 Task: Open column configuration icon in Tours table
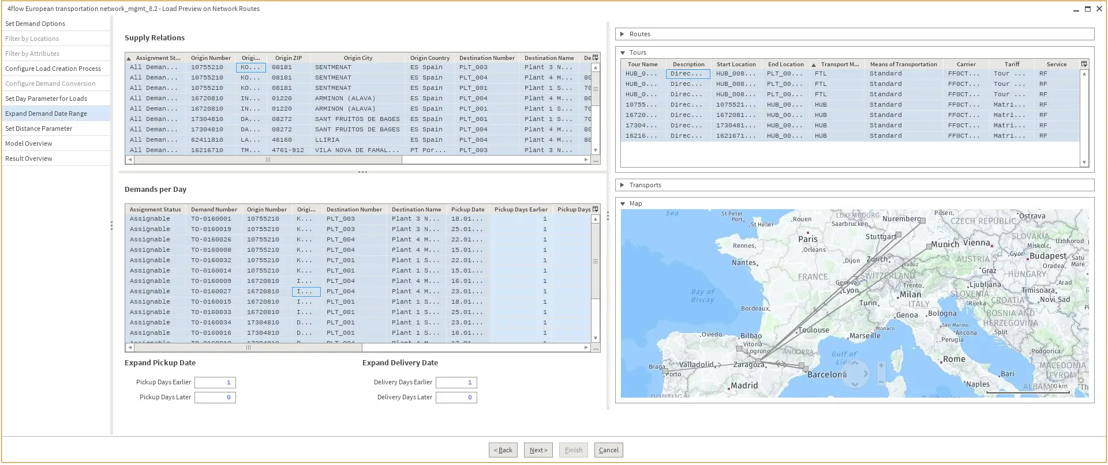tap(1084, 64)
